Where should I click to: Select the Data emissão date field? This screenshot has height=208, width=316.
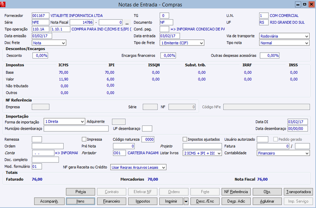pyautogui.click(x=42, y=36)
